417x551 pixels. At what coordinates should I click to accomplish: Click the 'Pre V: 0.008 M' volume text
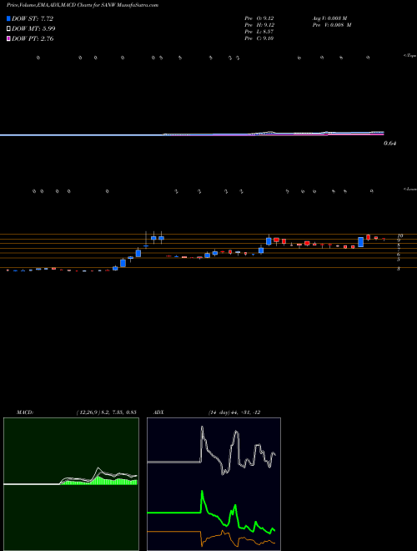[331, 25]
